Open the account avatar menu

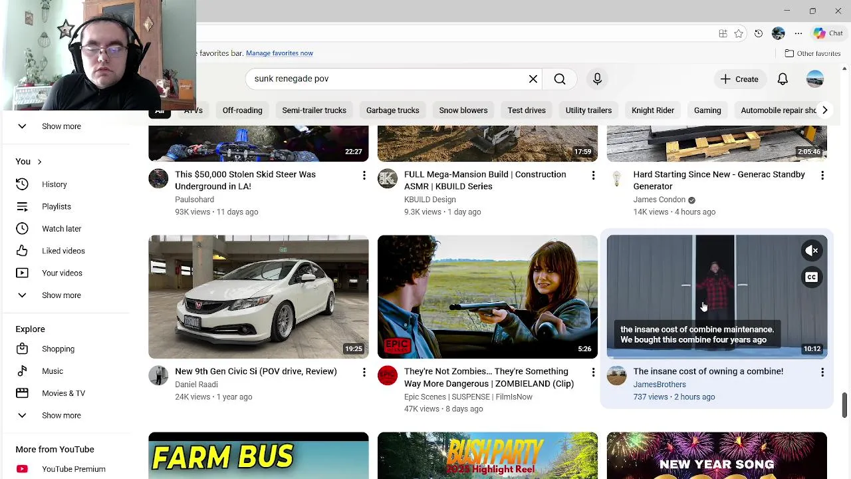pos(815,79)
